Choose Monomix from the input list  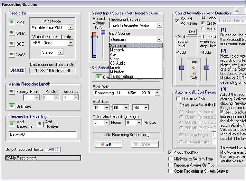point(136,50)
